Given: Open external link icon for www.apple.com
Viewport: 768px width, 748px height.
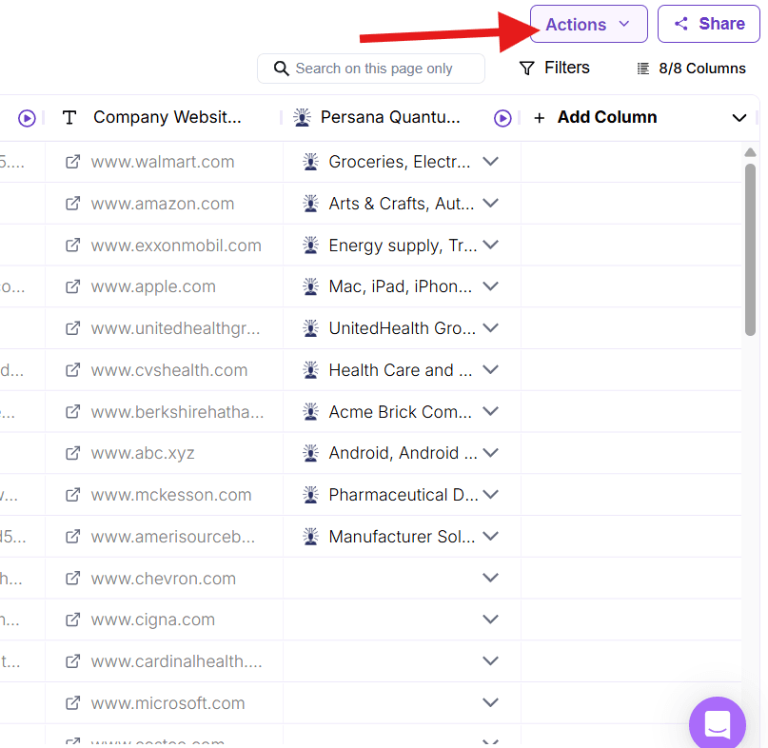Looking at the screenshot, I should point(72,286).
